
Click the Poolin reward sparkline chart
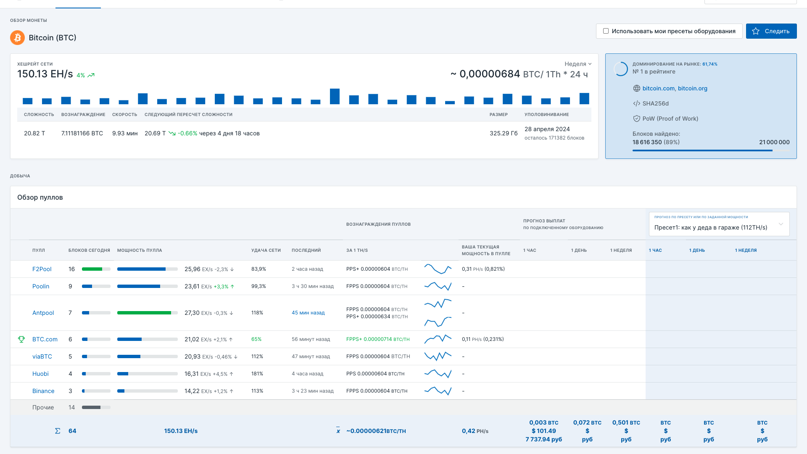point(438,286)
